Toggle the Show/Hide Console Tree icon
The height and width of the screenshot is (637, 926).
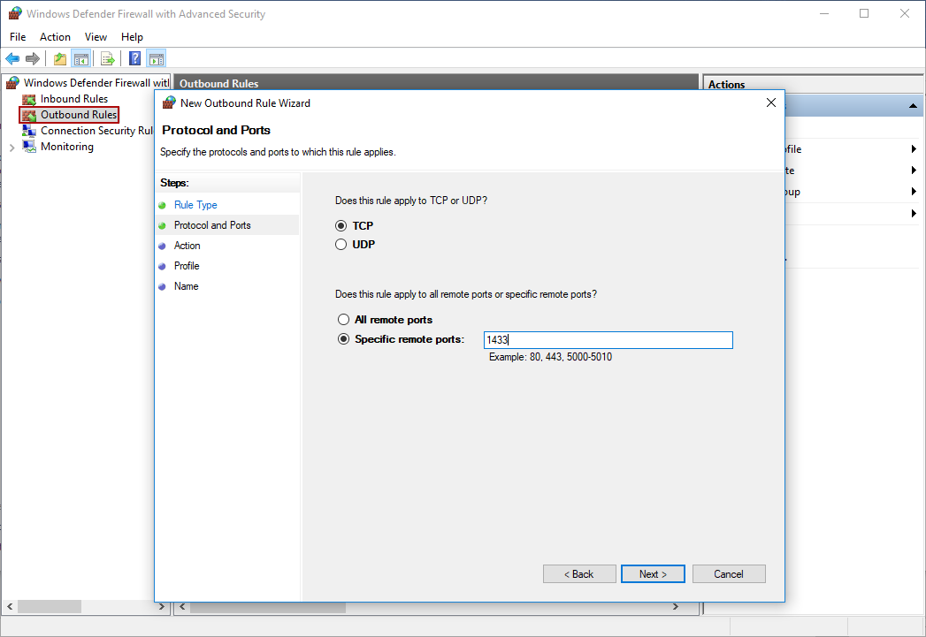80,59
